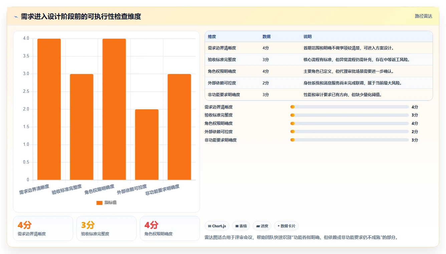
Task: Click the 外部依赖可控度 x-axis label
Action: (x=132, y=189)
